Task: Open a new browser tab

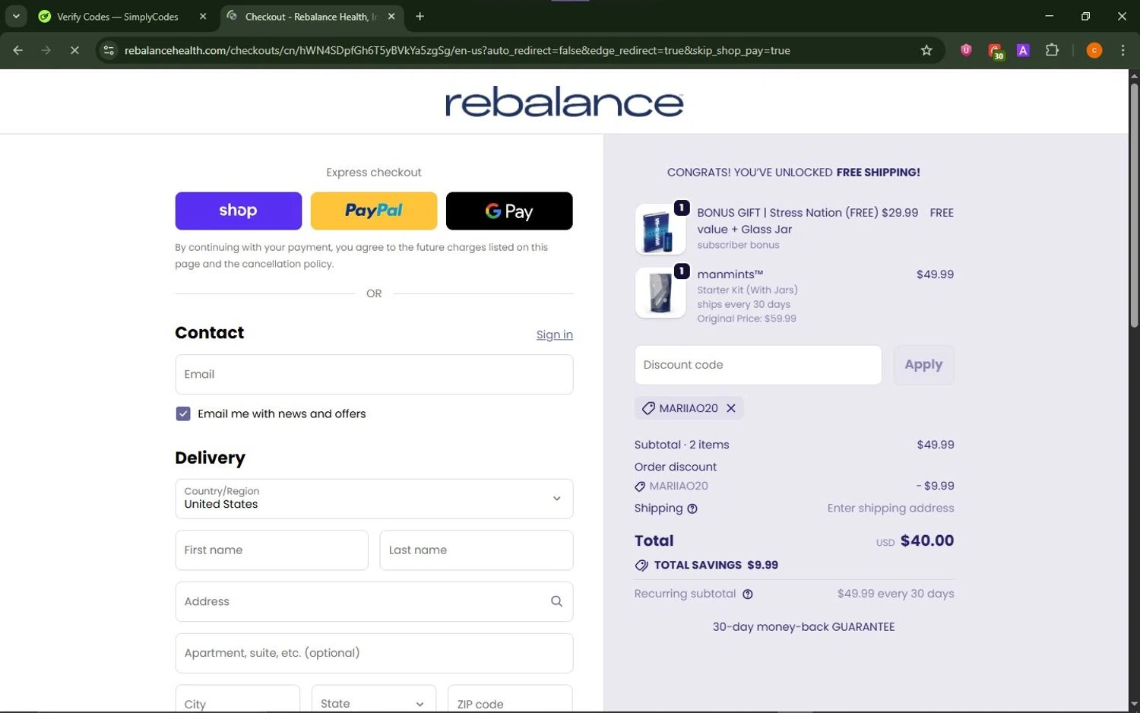Action: (420, 16)
